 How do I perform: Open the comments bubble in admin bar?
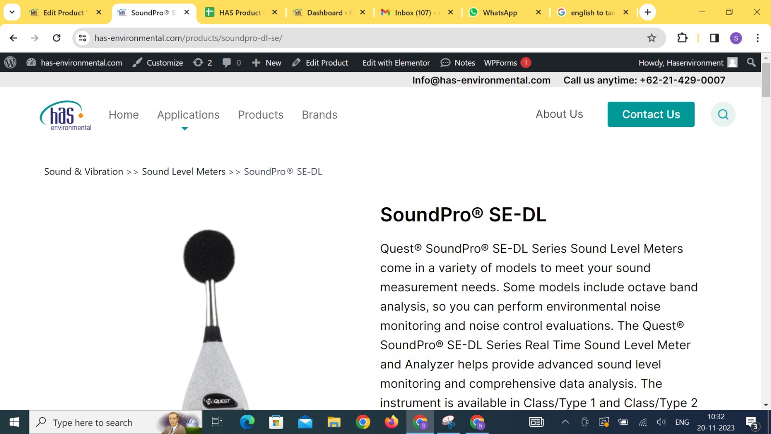pos(231,62)
